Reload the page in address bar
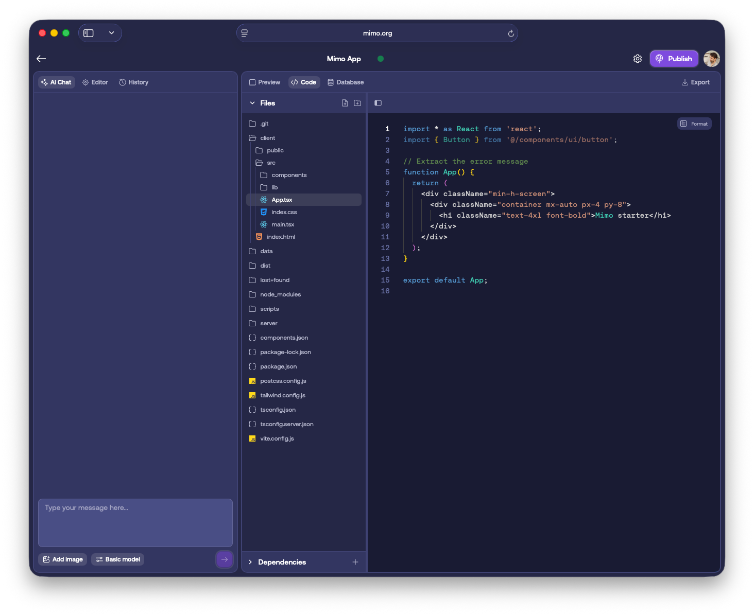 pos(511,33)
